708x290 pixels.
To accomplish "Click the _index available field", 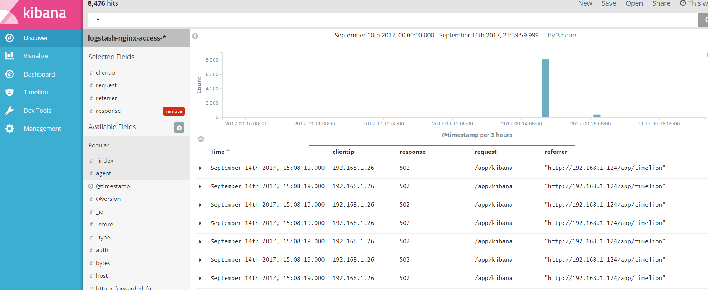I will (104, 161).
